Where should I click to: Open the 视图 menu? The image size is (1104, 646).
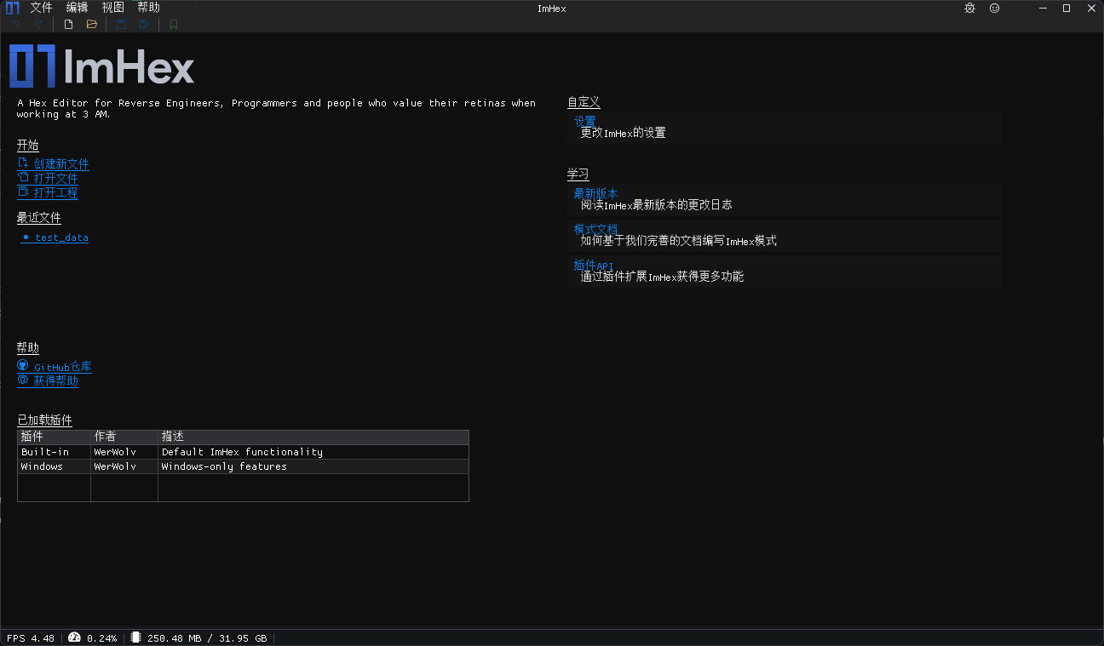[112, 7]
